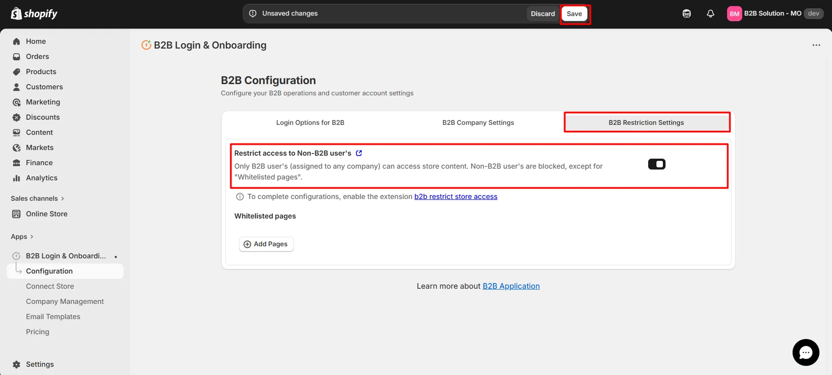Click the dev badge in top bar
The height and width of the screenshot is (375, 832).
click(x=814, y=13)
